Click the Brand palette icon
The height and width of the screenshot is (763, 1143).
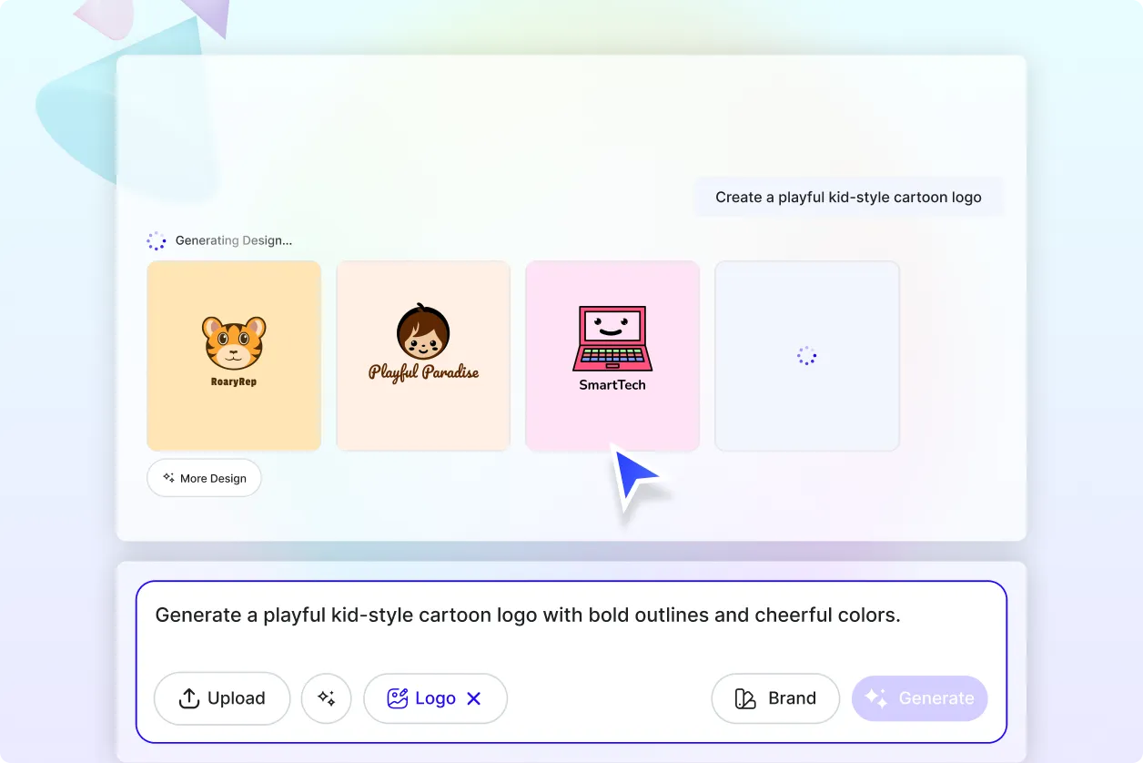coord(745,698)
